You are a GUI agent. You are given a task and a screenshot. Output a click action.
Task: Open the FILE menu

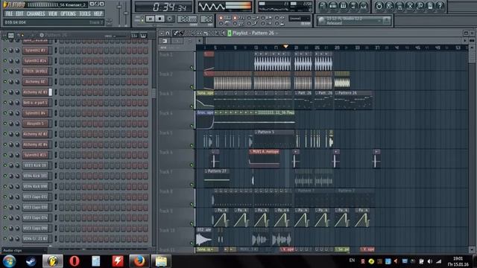point(9,13)
